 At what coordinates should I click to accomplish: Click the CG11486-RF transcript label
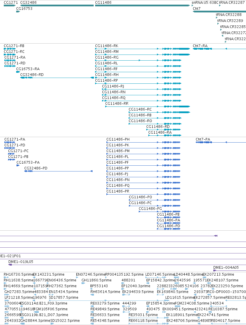(x=106, y=69)
